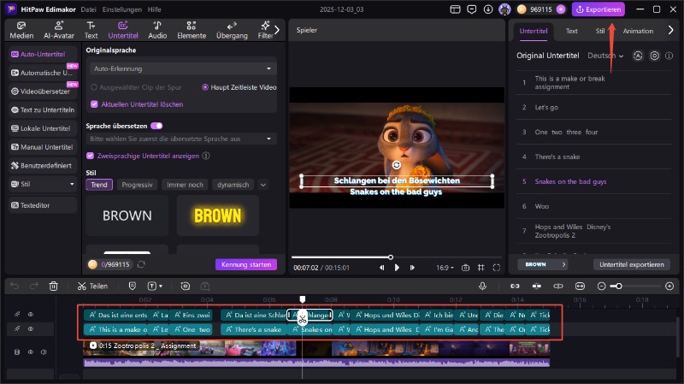
Task: Select the Zootropolis 2 video clip
Action: tap(316, 348)
